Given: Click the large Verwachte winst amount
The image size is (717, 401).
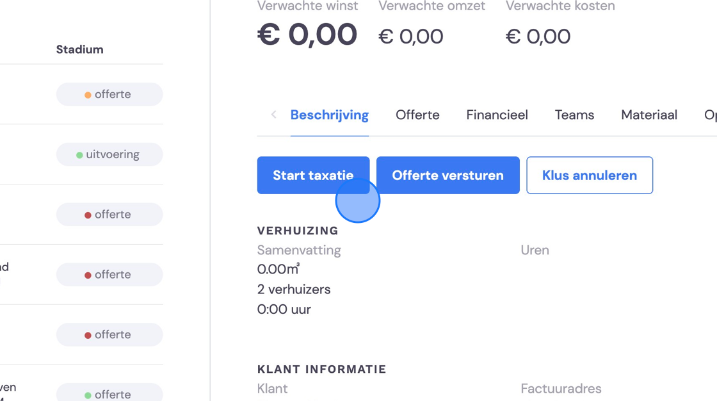Looking at the screenshot, I should pyautogui.click(x=307, y=35).
